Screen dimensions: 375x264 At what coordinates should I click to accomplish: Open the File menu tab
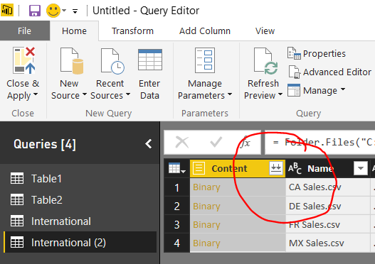[x=25, y=31]
